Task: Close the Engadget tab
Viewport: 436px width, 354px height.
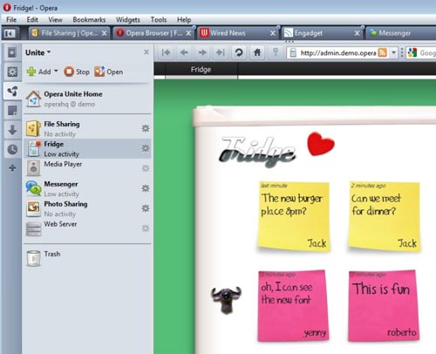Action: 357,33
